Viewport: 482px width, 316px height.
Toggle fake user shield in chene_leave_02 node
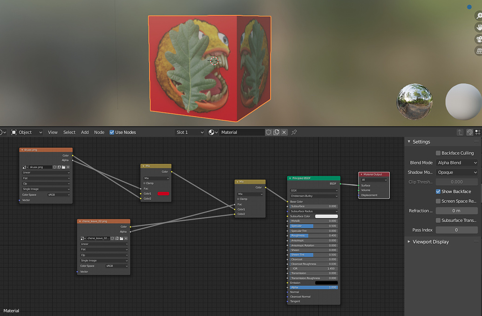point(112,239)
